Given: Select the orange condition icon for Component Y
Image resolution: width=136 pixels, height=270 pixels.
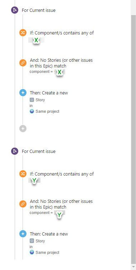Looking at the screenshot, I should click(23, 174).
